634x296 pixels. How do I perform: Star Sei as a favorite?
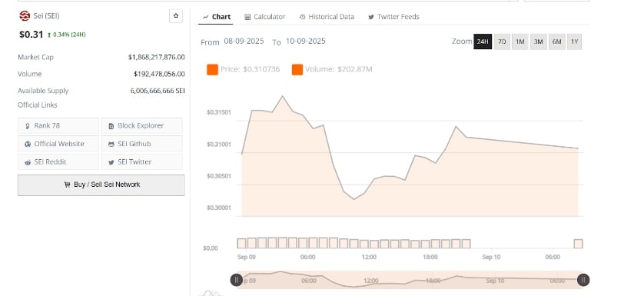pyautogui.click(x=176, y=16)
